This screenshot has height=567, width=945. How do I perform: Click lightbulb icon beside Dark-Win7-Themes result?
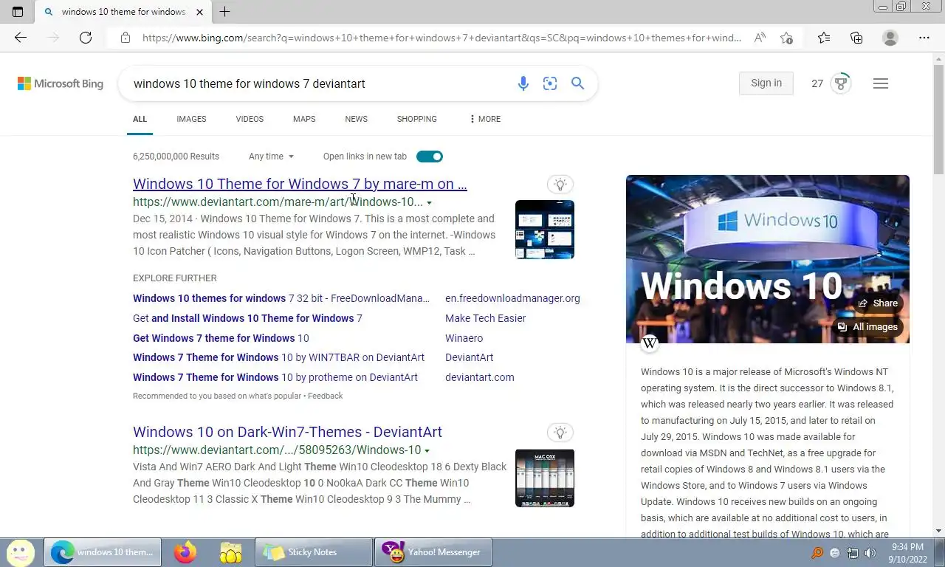(x=560, y=433)
